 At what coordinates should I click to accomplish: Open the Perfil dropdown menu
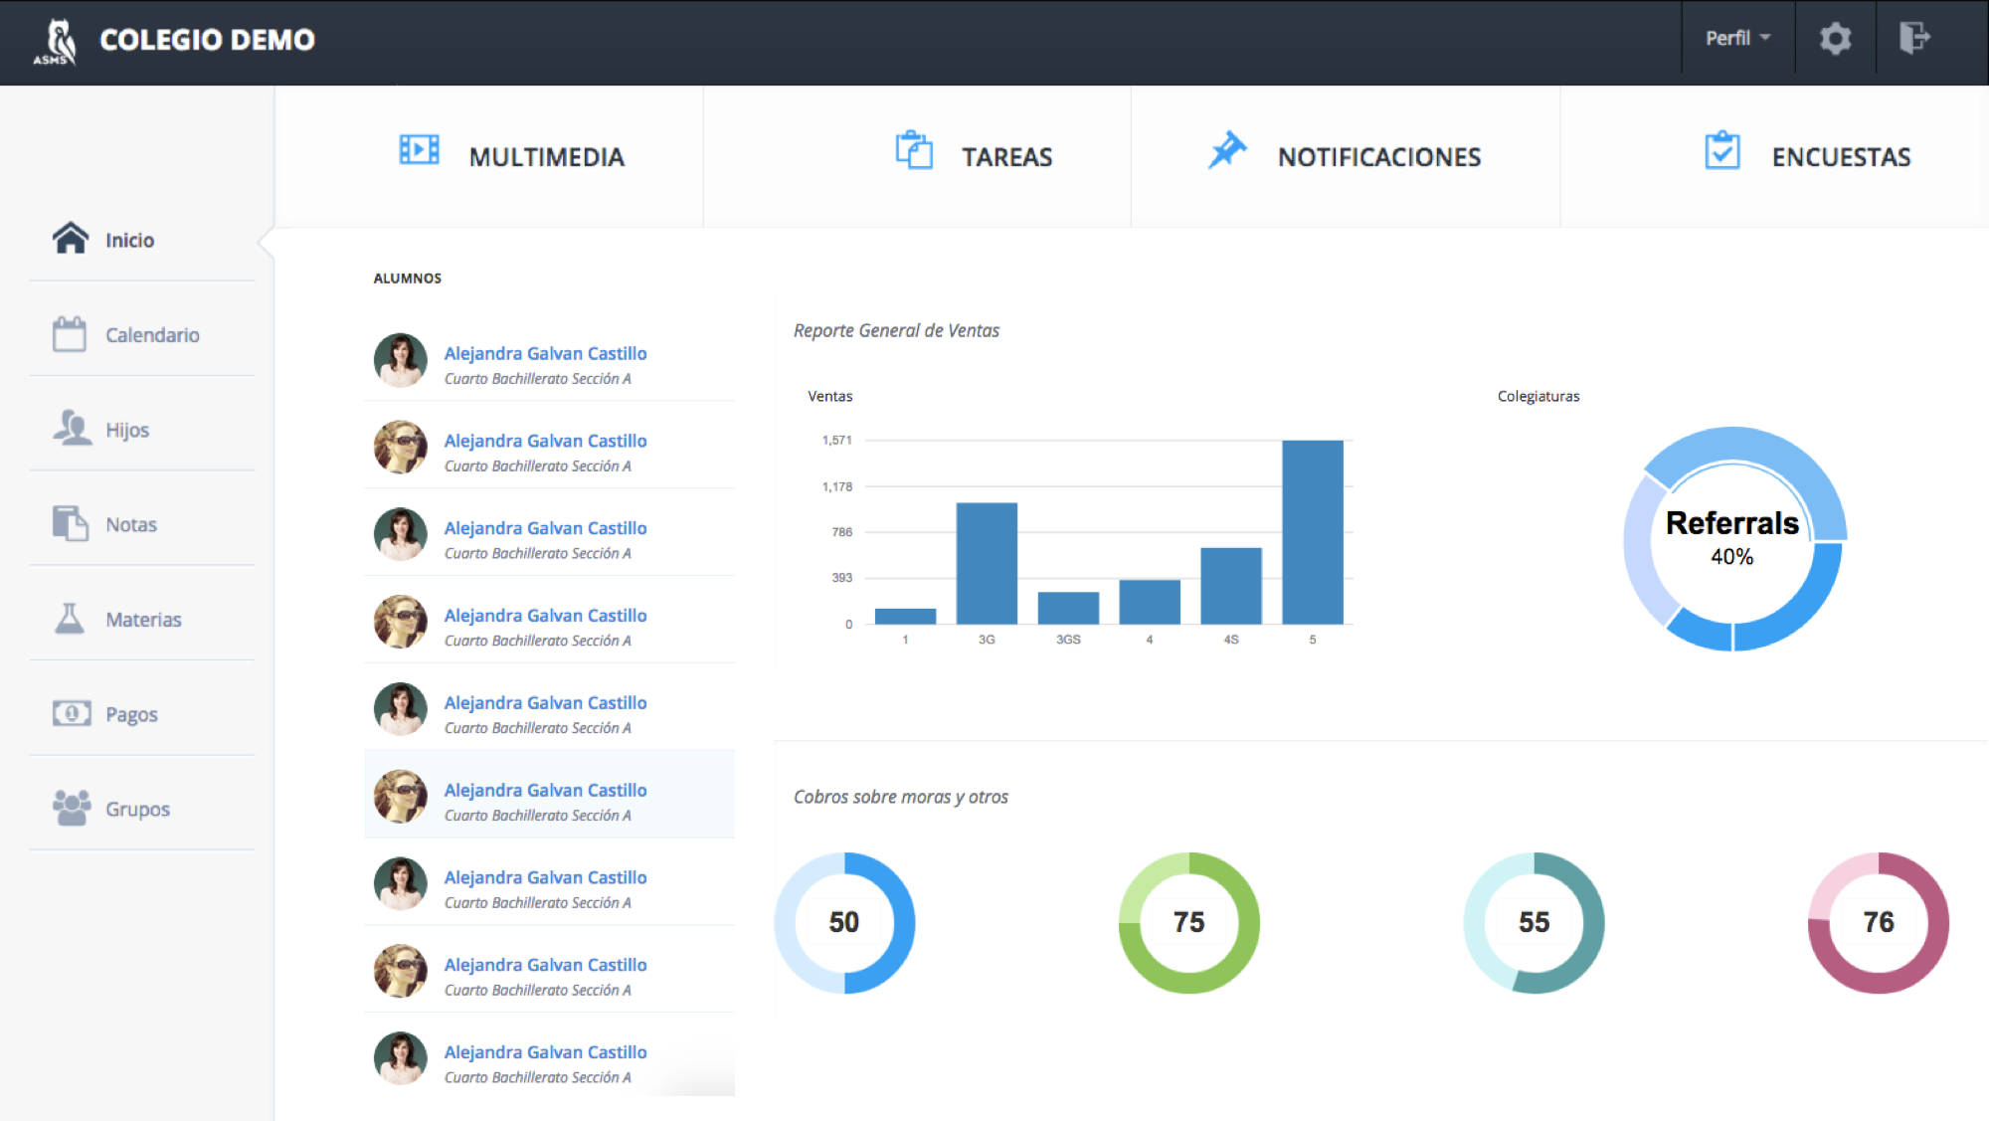(x=1736, y=38)
